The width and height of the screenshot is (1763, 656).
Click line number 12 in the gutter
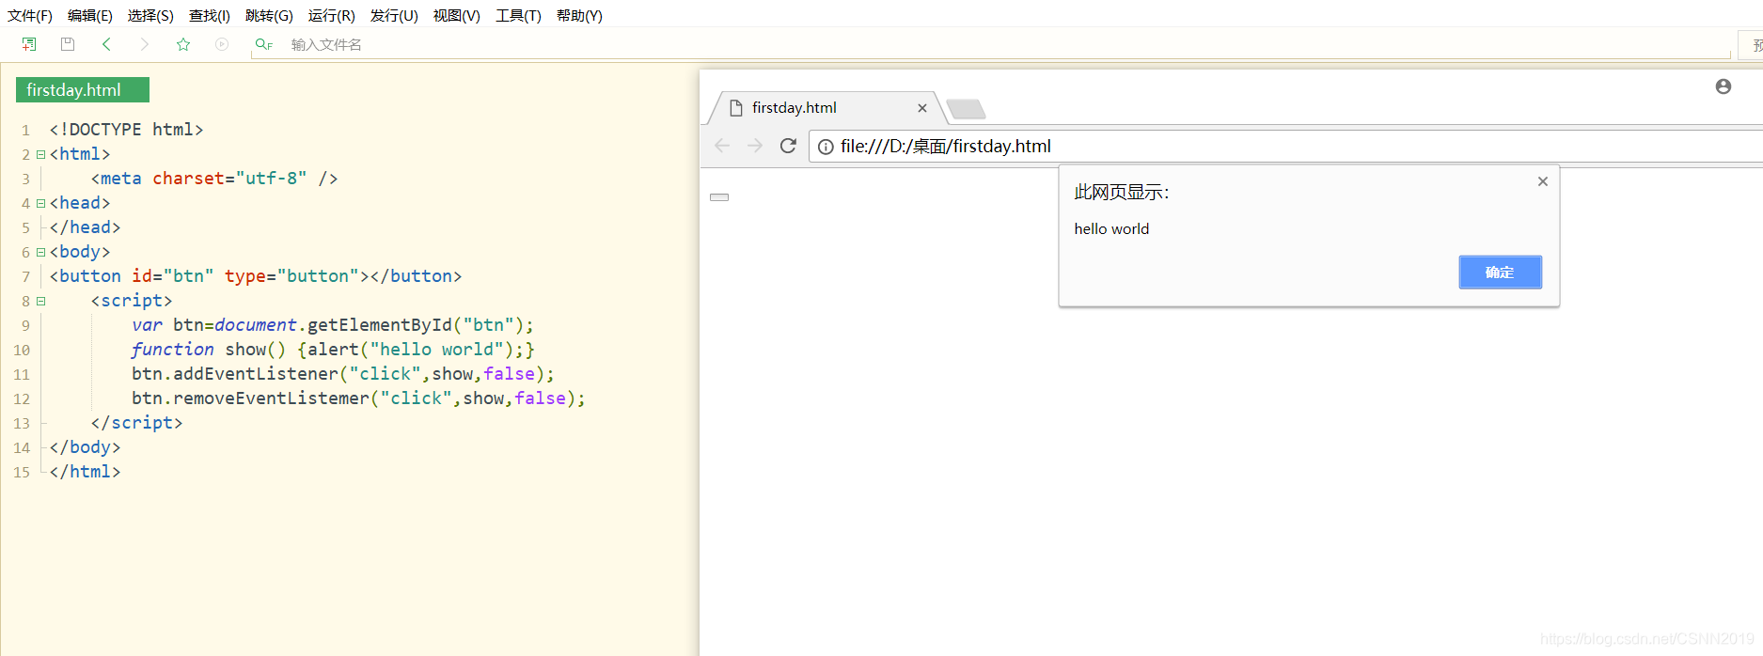pyautogui.click(x=22, y=398)
